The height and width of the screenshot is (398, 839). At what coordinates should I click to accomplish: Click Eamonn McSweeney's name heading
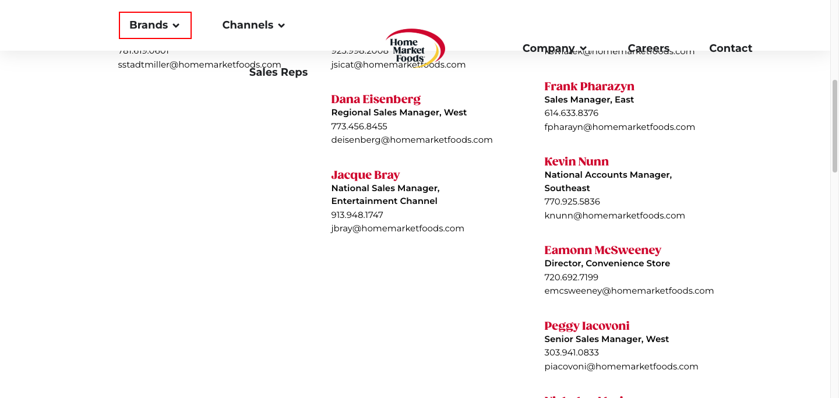click(x=602, y=250)
